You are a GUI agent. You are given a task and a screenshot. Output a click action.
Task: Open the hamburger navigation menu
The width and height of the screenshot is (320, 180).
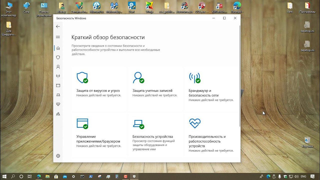58,37
